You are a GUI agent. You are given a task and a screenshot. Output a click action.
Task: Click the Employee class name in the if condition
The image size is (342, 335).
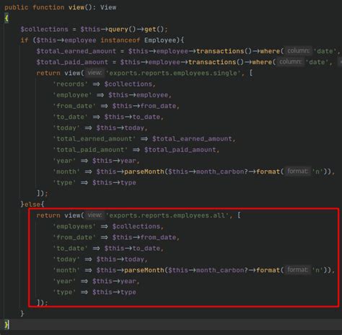click(x=160, y=40)
